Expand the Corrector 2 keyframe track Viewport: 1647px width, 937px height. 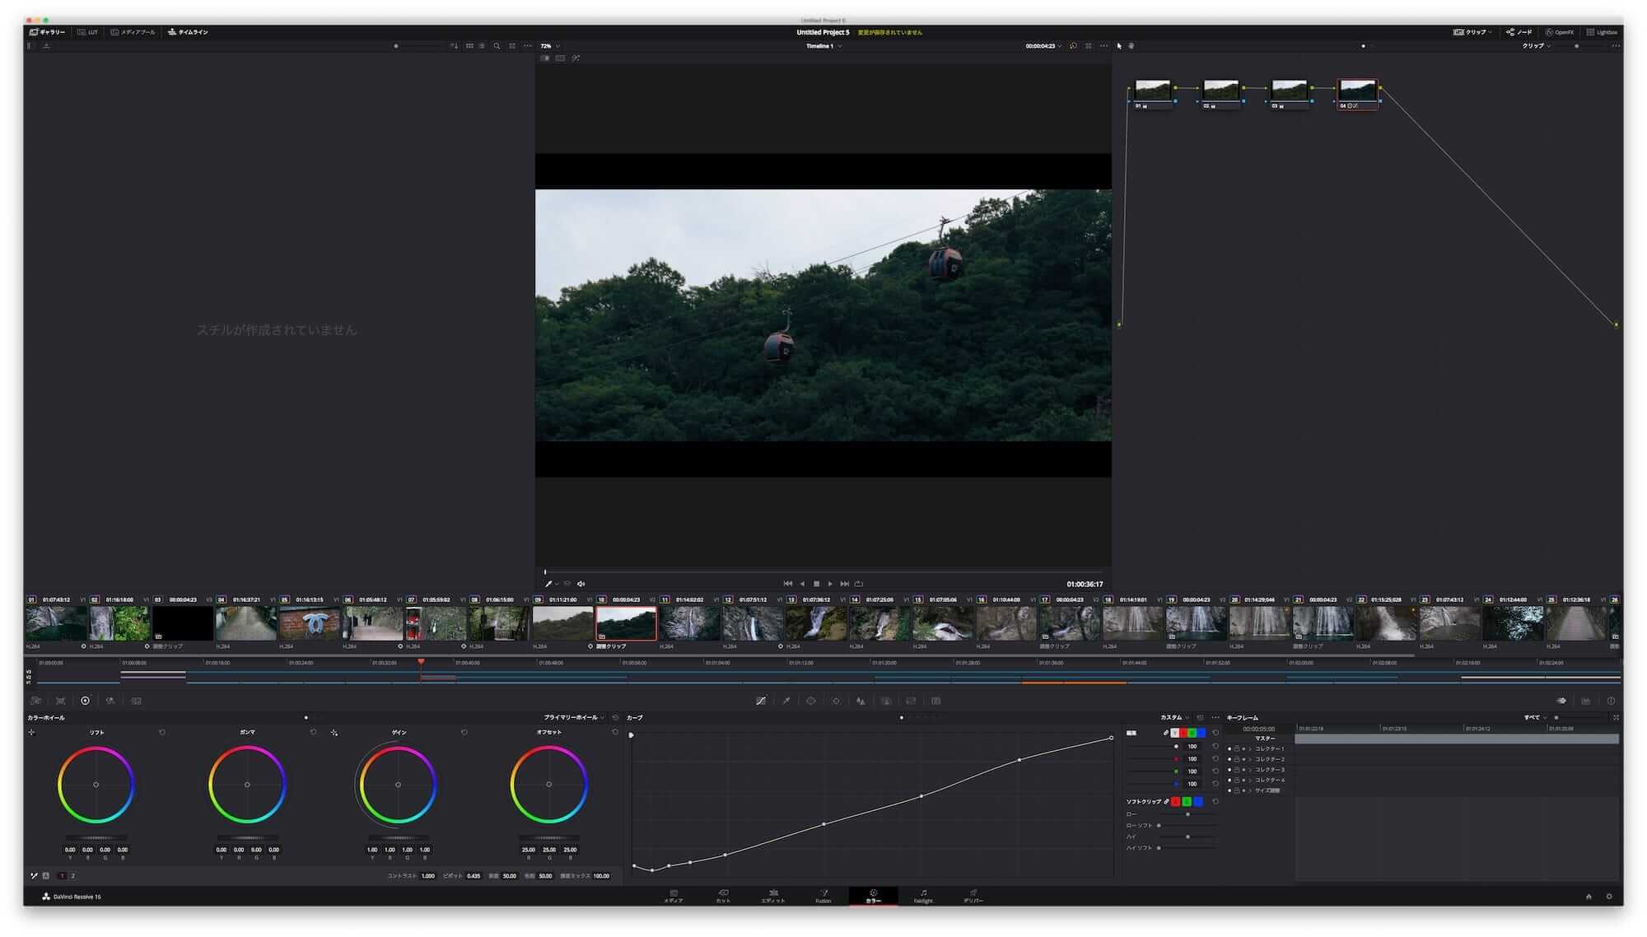[1250, 759]
